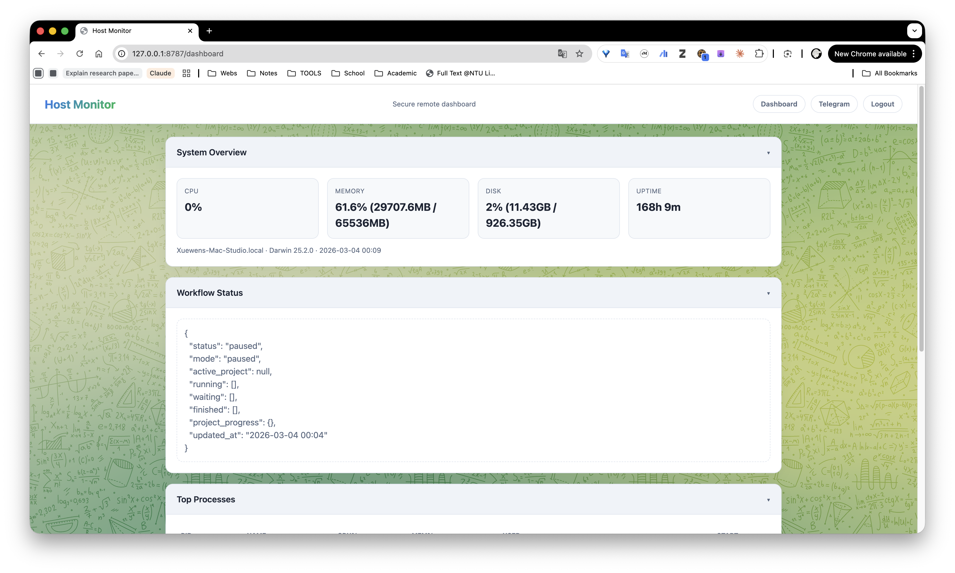Open the Dashboard nav button
The image size is (955, 573).
click(x=778, y=104)
